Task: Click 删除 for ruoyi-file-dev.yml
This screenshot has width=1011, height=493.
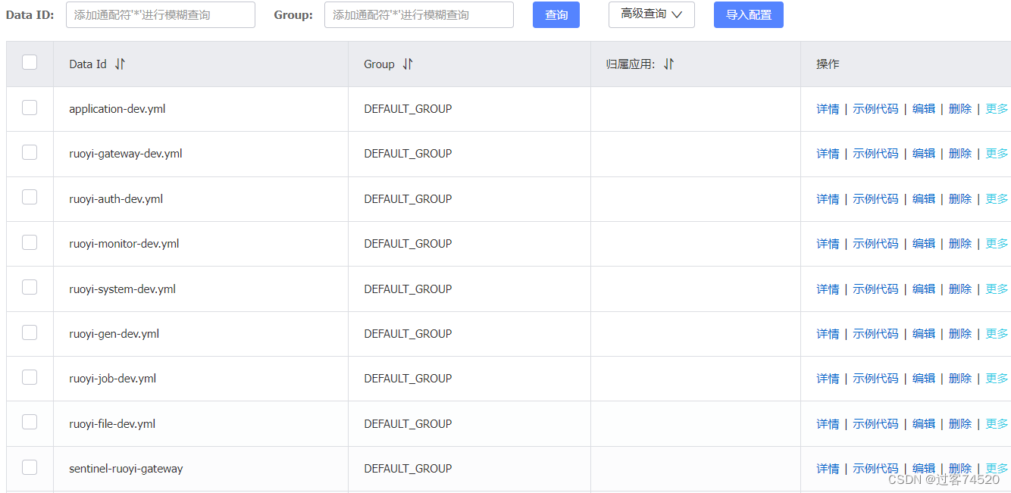Action: point(960,424)
